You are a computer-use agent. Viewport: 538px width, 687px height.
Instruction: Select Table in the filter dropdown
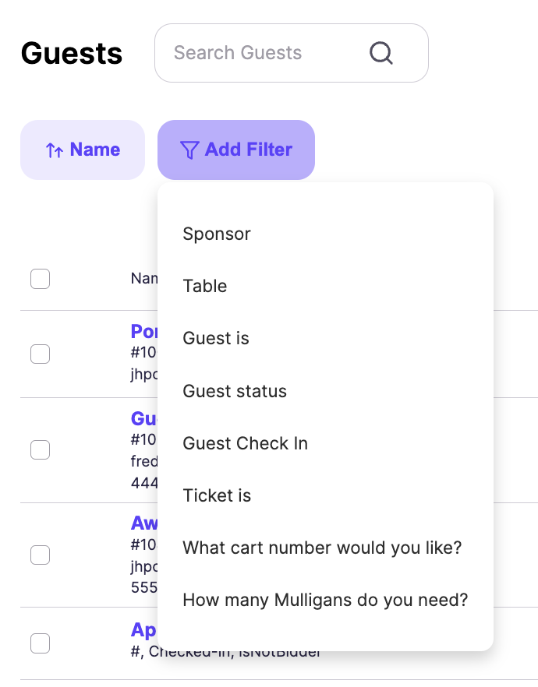point(205,286)
